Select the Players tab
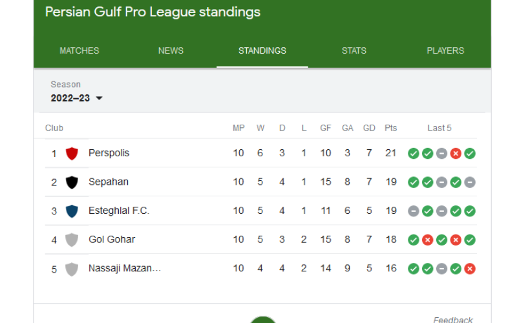Screen dimensions: 517x323 click(445, 50)
